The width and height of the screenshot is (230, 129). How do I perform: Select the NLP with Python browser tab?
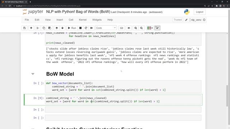(x=14, y=2)
